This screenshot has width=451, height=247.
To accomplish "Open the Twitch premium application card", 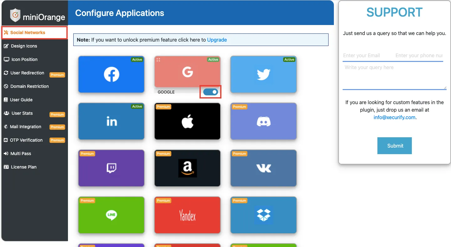I will (x=111, y=168).
